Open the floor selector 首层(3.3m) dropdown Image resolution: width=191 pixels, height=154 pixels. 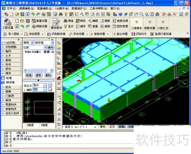coord(95,127)
